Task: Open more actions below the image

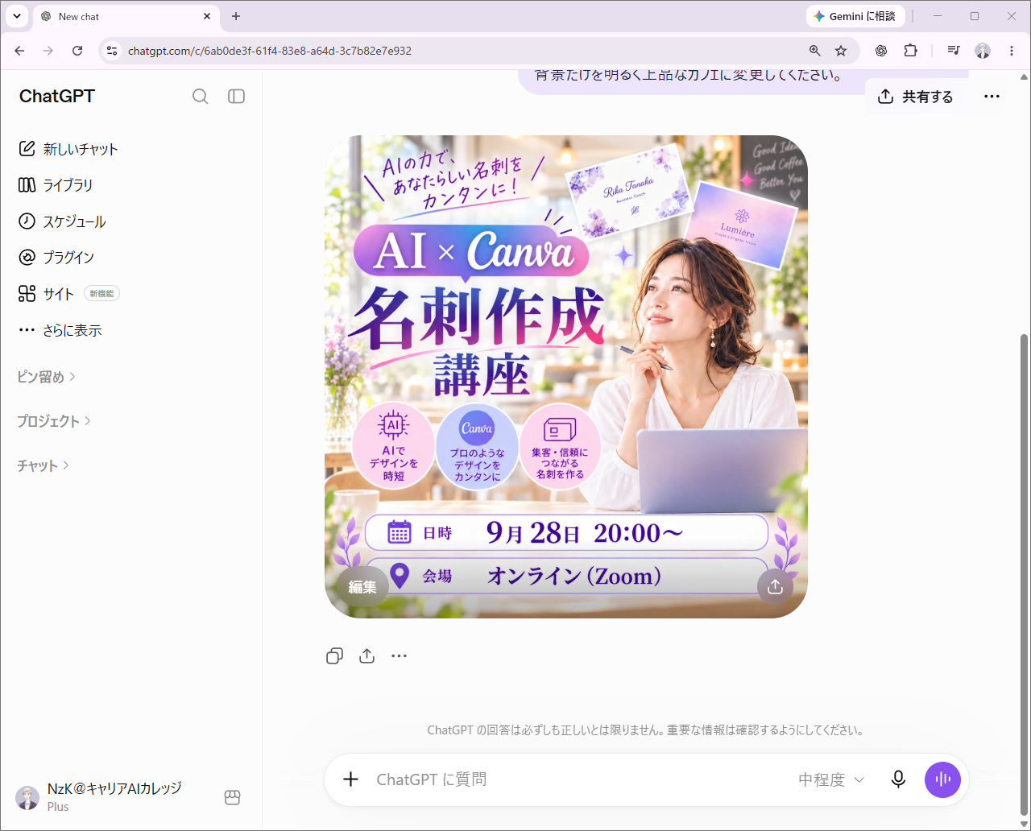Action: pos(400,656)
